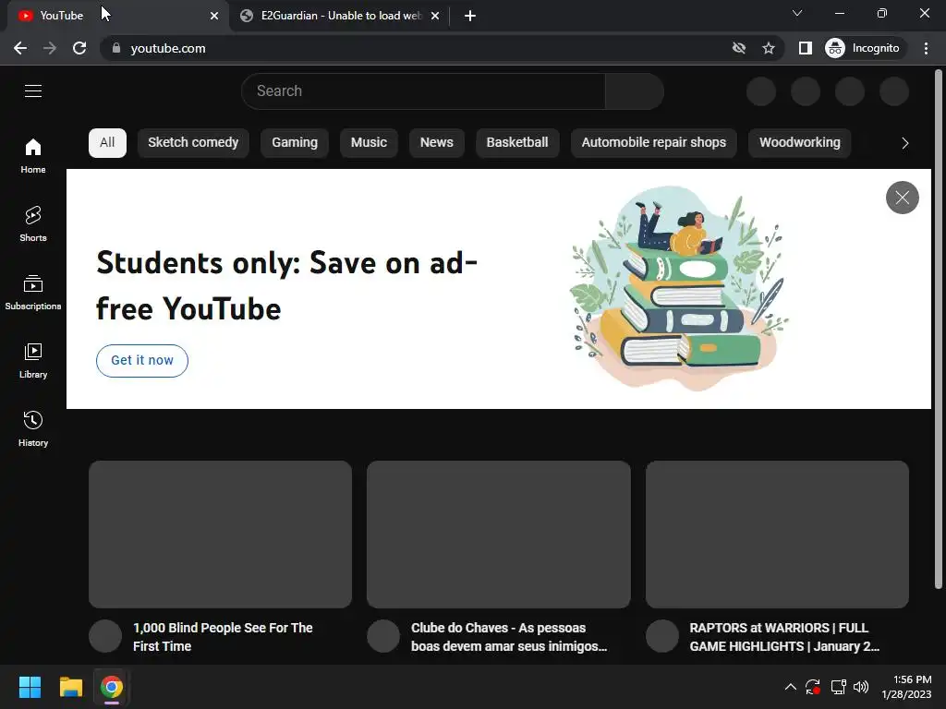Select the Woodworking chip
The width and height of the screenshot is (946, 709).
point(800,143)
